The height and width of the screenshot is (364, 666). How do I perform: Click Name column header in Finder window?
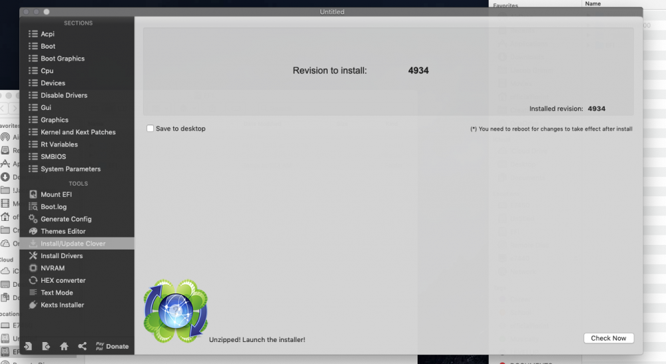pos(593,3)
